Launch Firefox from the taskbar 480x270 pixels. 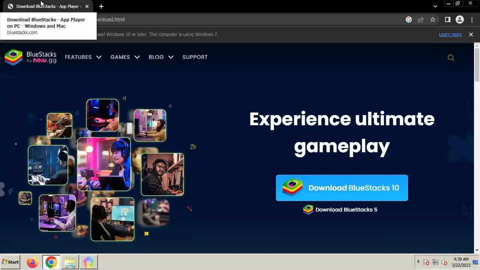tap(32, 262)
